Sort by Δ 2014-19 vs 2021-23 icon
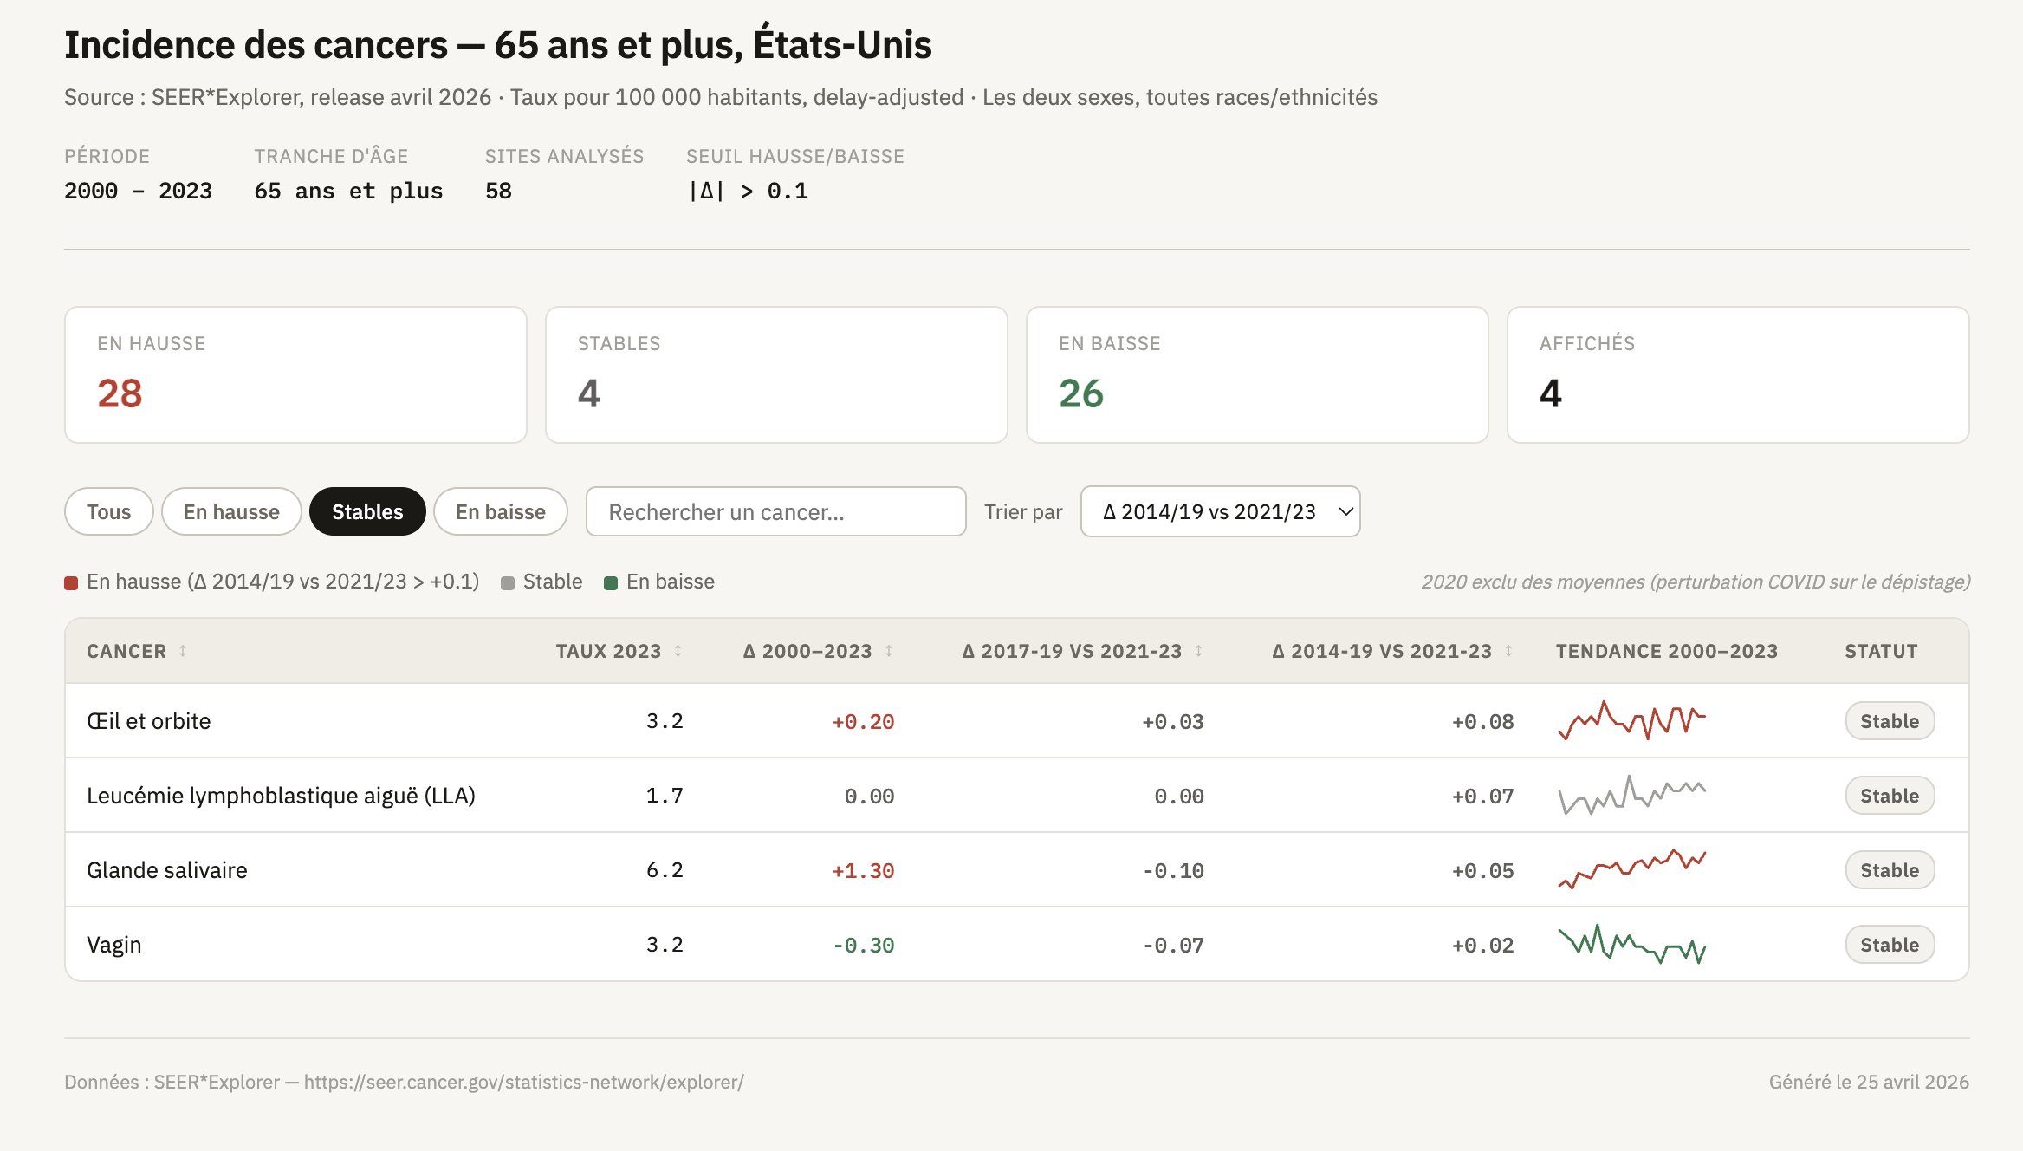The height and width of the screenshot is (1151, 2023). [1508, 651]
